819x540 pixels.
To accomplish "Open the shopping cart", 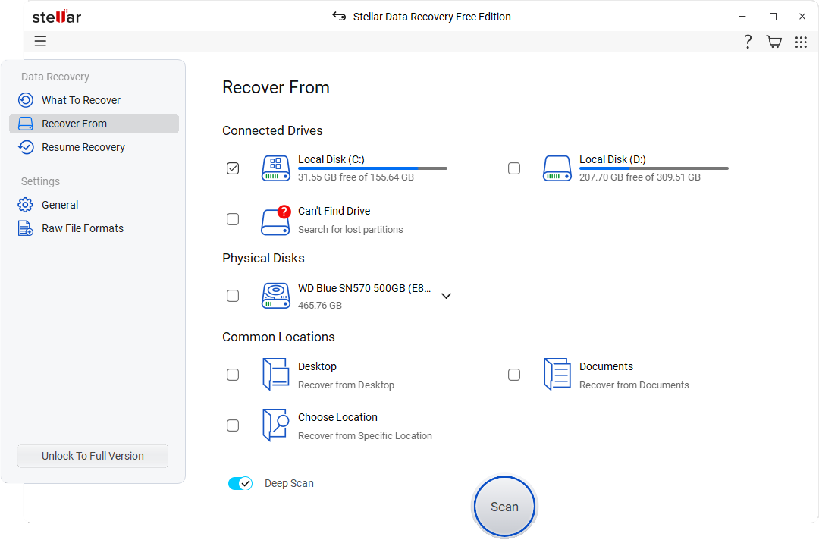I will pyautogui.click(x=773, y=41).
